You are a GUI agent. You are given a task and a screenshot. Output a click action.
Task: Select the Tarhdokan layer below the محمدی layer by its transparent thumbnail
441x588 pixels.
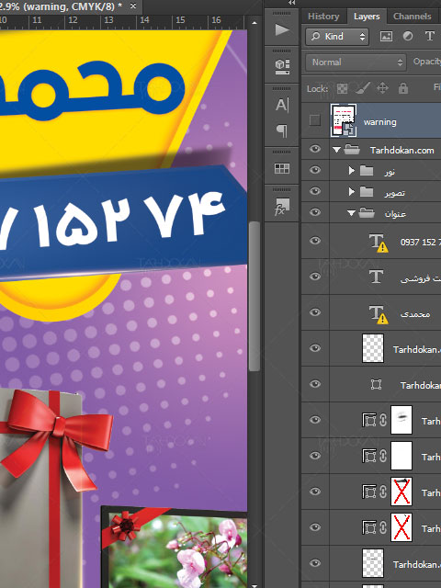373,348
